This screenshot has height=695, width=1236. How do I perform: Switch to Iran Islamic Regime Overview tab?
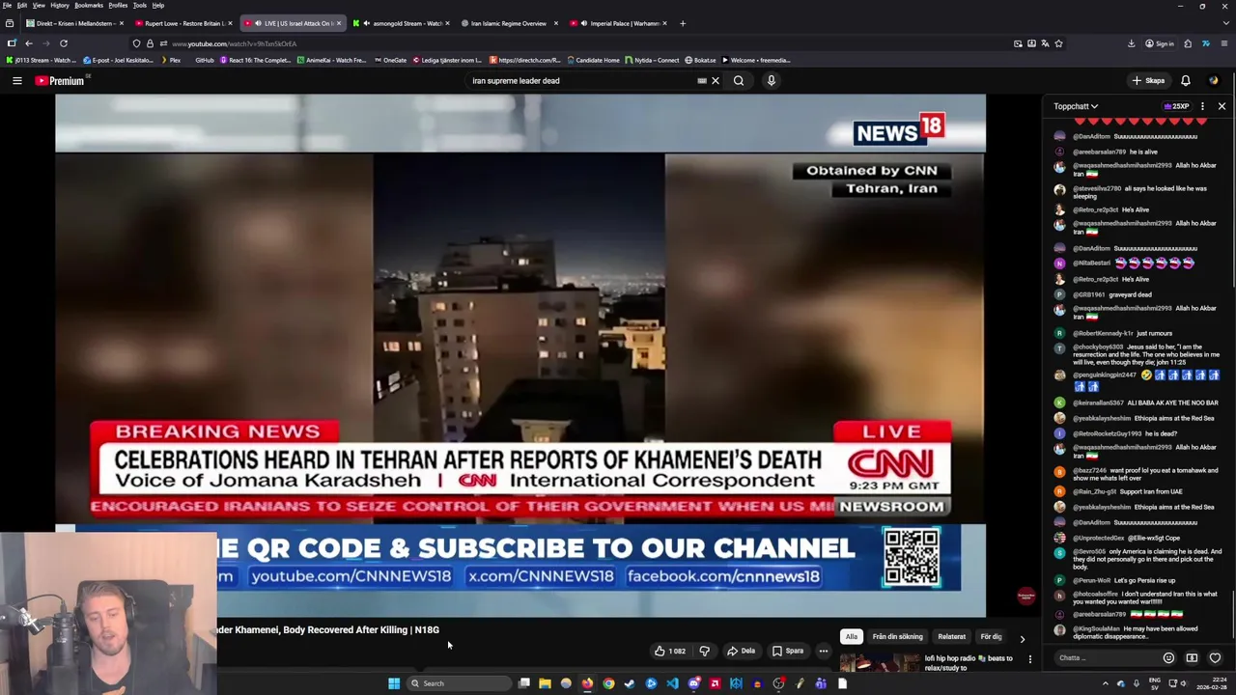click(509, 23)
